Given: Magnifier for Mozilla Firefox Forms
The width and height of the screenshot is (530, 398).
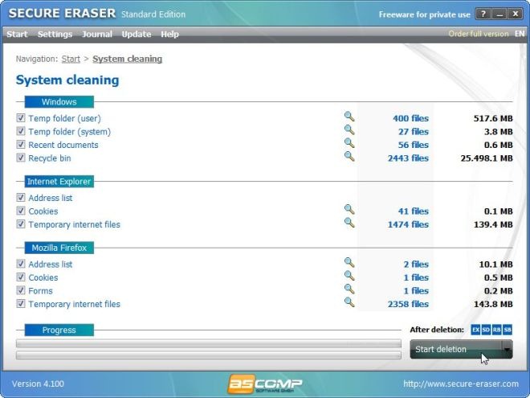Looking at the screenshot, I should pos(349,289).
